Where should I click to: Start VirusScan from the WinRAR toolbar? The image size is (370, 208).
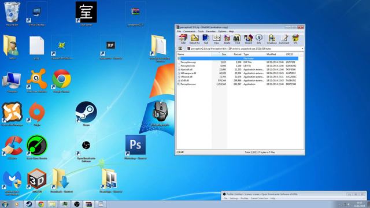point(272,39)
